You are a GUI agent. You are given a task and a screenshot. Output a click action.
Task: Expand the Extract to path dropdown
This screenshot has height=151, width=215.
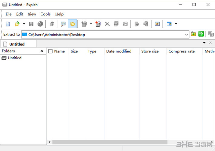187,34
